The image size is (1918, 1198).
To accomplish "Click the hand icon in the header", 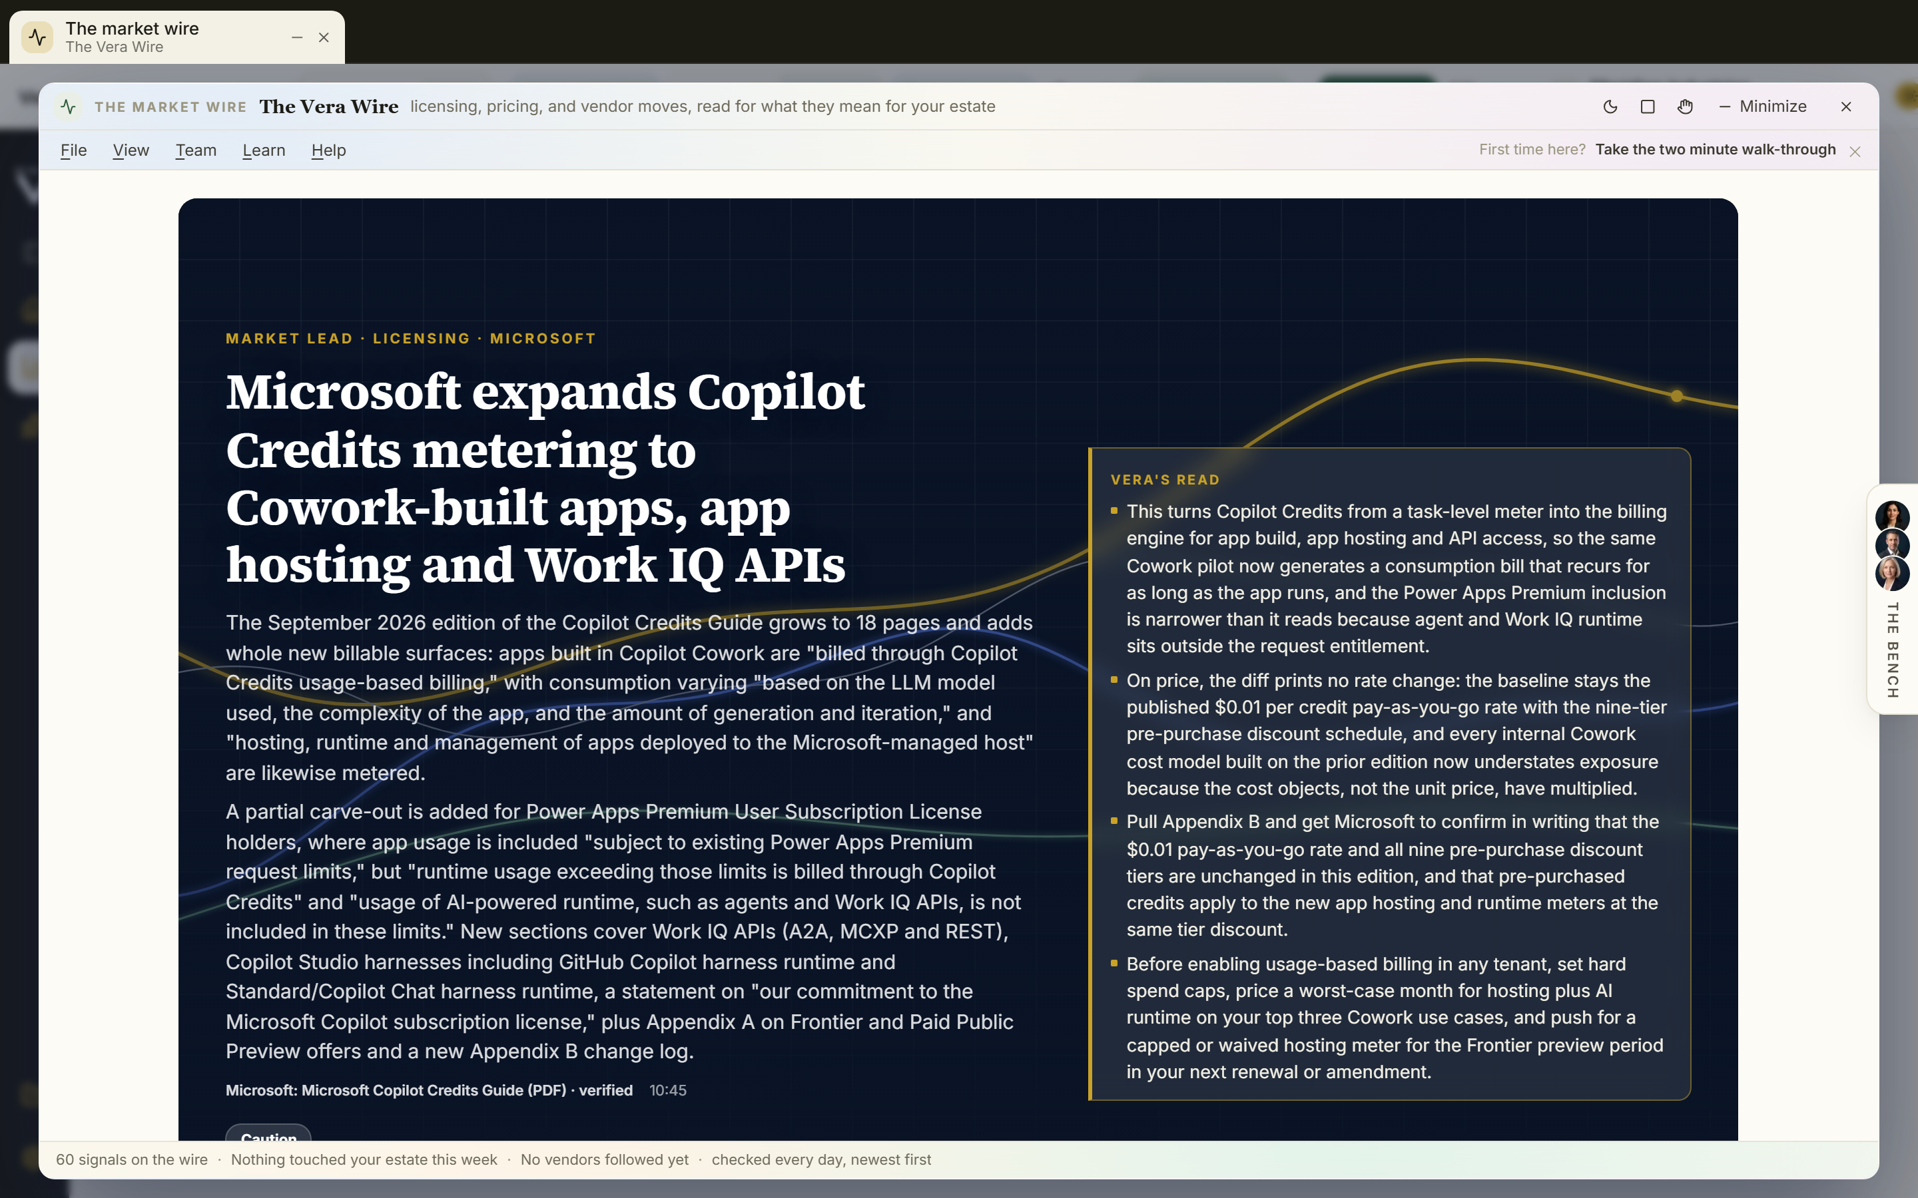I will pyautogui.click(x=1685, y=106).
